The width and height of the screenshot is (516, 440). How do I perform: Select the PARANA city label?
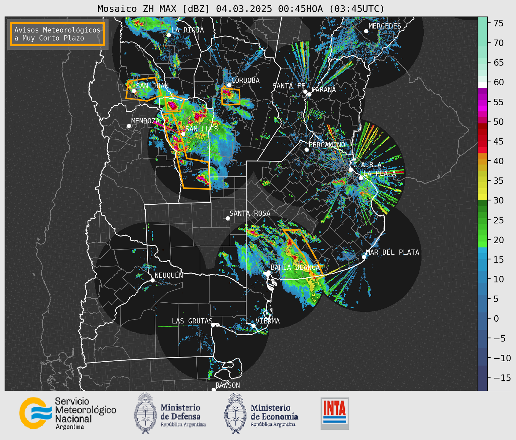(x=324, y=90)
